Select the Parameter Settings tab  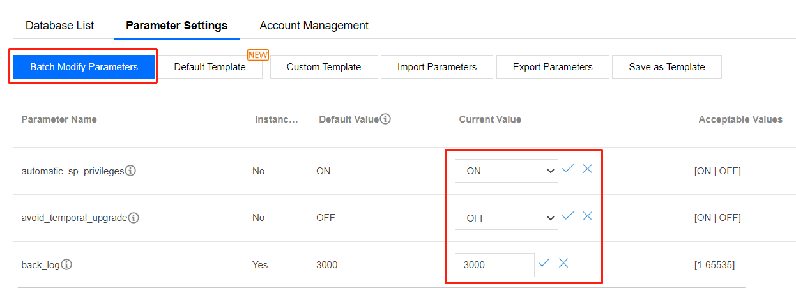pyautogui.click(x=176, y=26)
